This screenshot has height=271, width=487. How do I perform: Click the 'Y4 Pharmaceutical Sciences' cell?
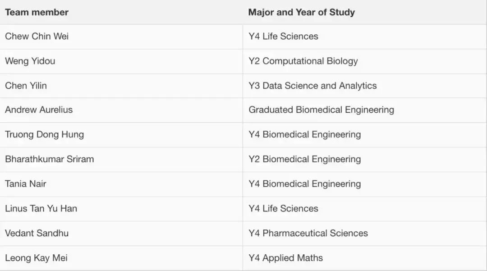click(308, 233)
